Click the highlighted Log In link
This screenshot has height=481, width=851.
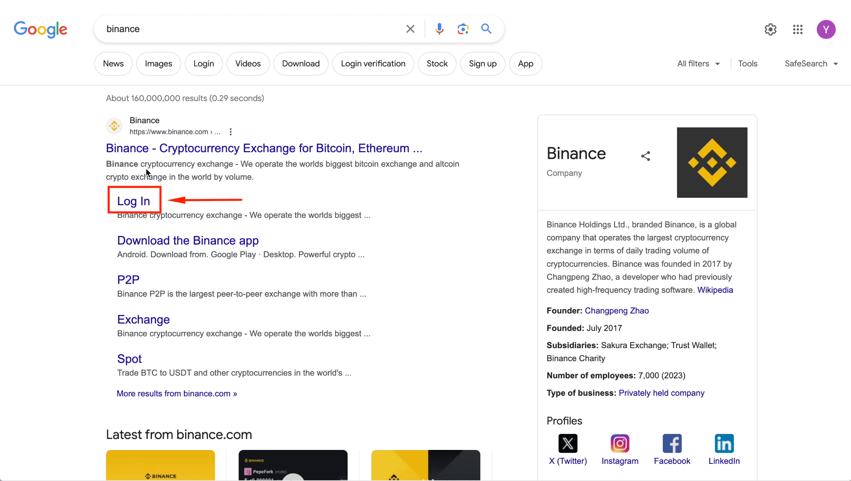pyautogui.click(x=134, y=201)
